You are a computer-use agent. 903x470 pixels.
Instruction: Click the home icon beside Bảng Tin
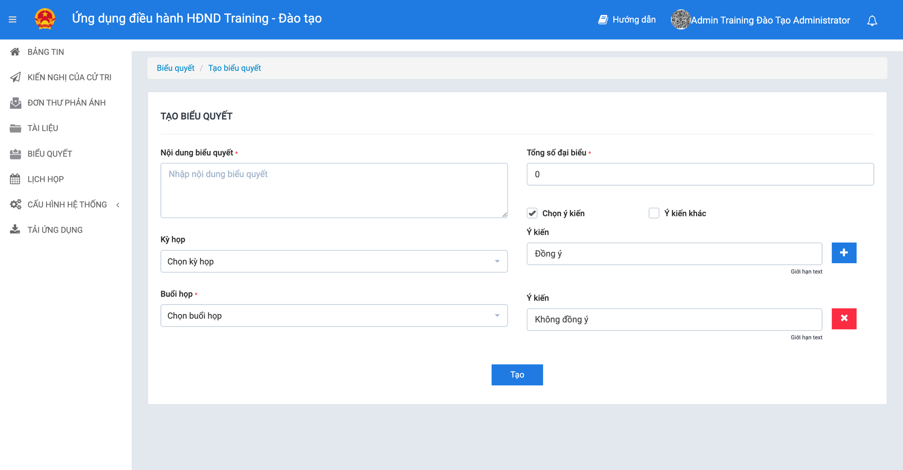pos(15,52)
